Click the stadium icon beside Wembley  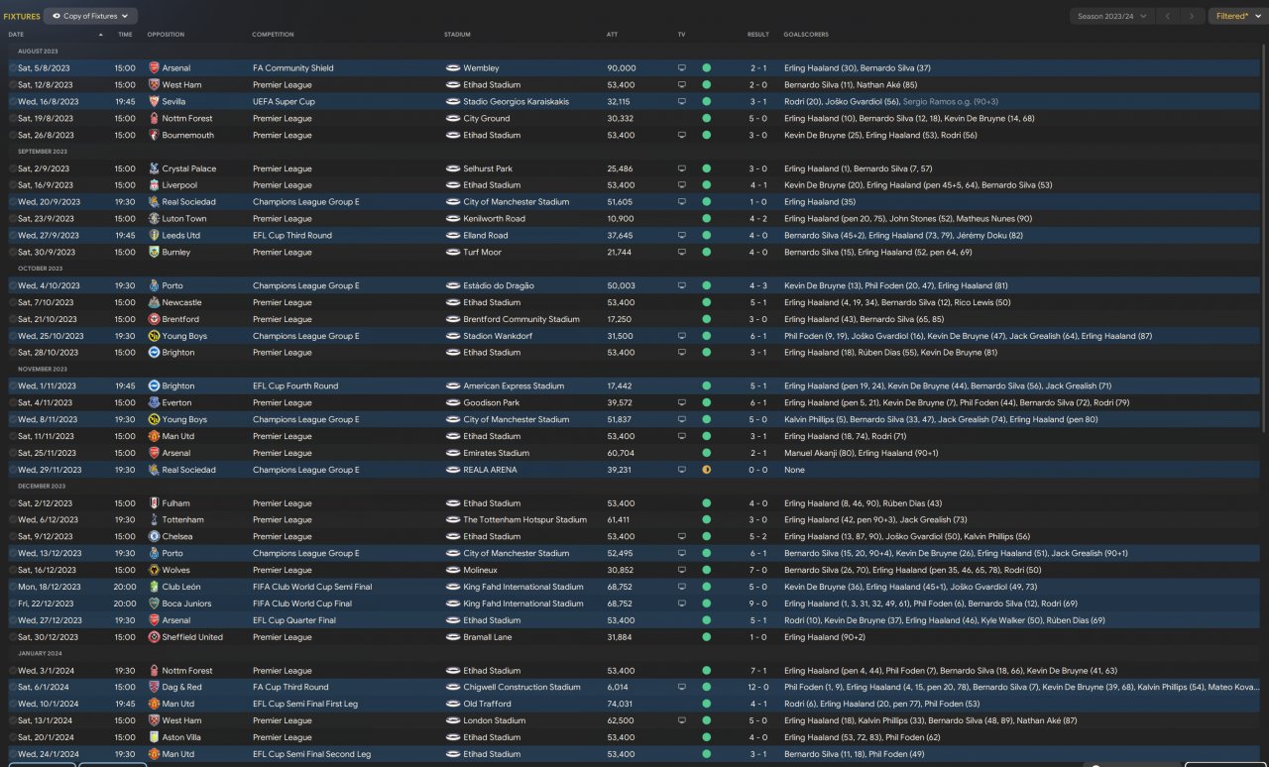(x=453, y=68)
